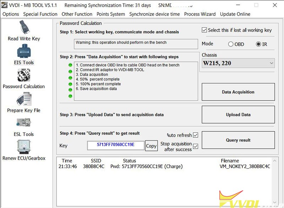Toggle 'Select this if lost all working key'
This screenshot has height=208, width=284.
click(204, 30)
